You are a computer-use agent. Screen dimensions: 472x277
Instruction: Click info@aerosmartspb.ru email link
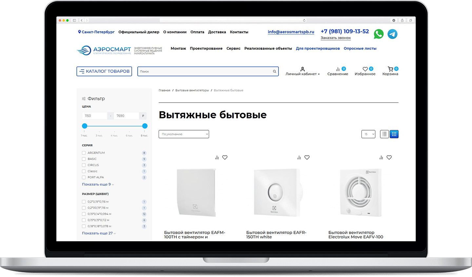point(291,32)
